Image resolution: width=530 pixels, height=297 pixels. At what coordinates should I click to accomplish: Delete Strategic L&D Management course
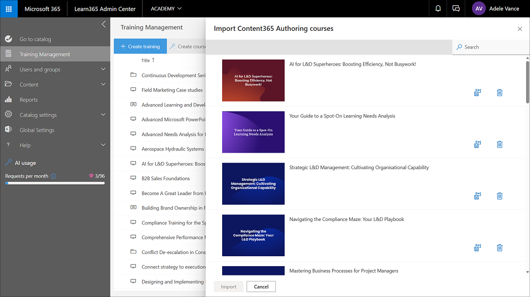(x=500, y=196)
